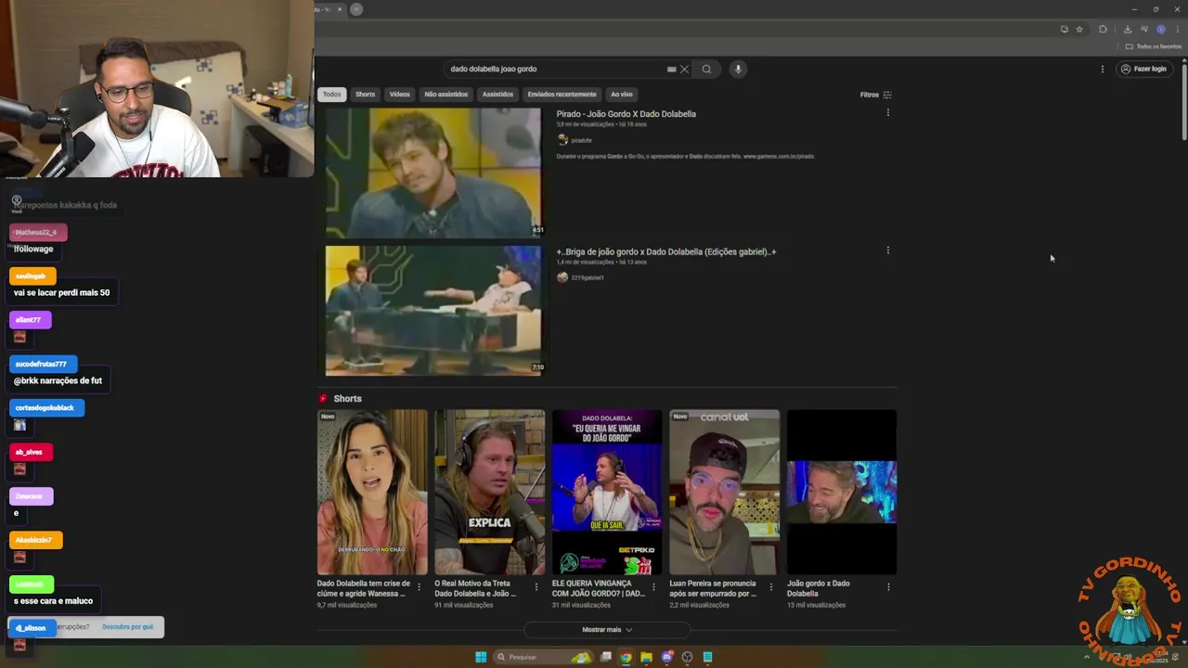This screenshot has width=1188, height=668.
Task: Open the Chrome three-dot menu
Action: 1178,29
